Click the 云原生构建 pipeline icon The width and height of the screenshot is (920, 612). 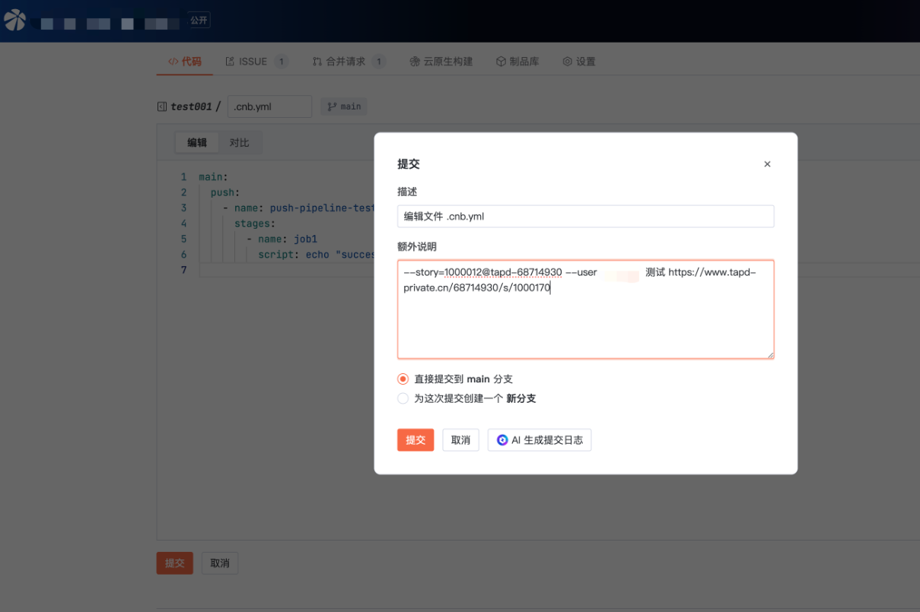click(x=415, y=62)
